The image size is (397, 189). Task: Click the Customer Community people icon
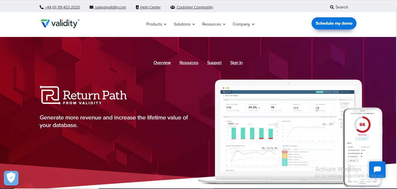click(173, 7)
